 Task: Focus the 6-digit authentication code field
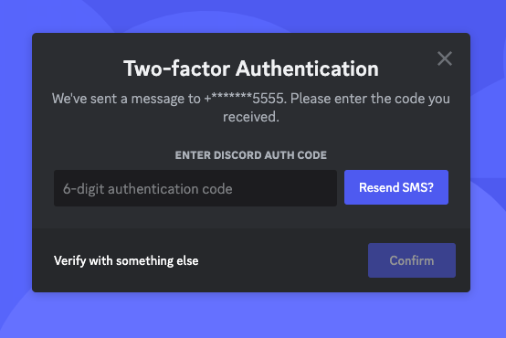pos(195,188)
